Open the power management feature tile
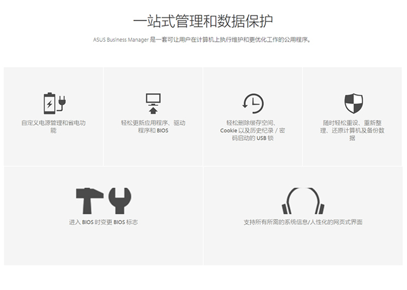The width and height of the screenshot is (407, 290). [54, 116]
